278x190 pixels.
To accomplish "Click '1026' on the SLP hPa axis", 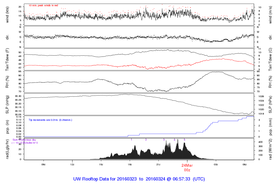I will 261,96.
